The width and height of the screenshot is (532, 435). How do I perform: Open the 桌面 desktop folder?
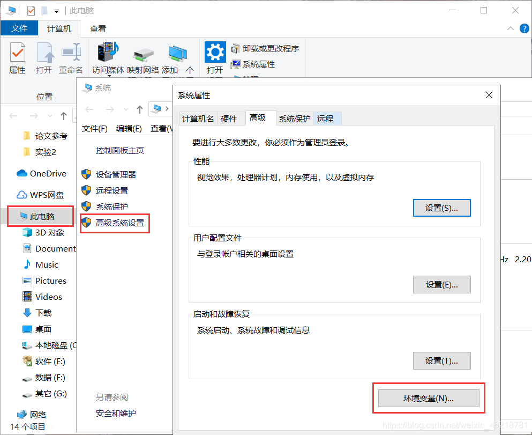37,329
